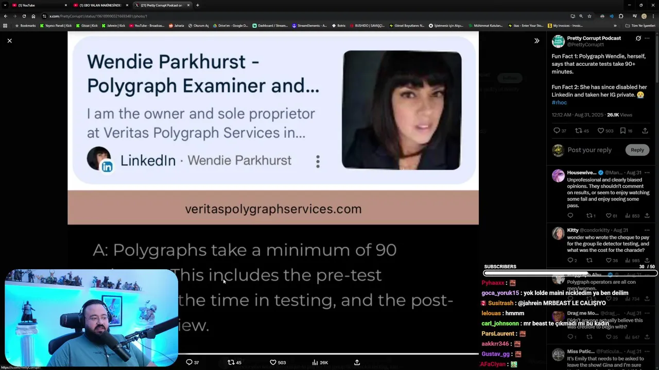659x370 pixels.
Task: View analytics on the Housewive... comment (853)
Action: [632, 216]
